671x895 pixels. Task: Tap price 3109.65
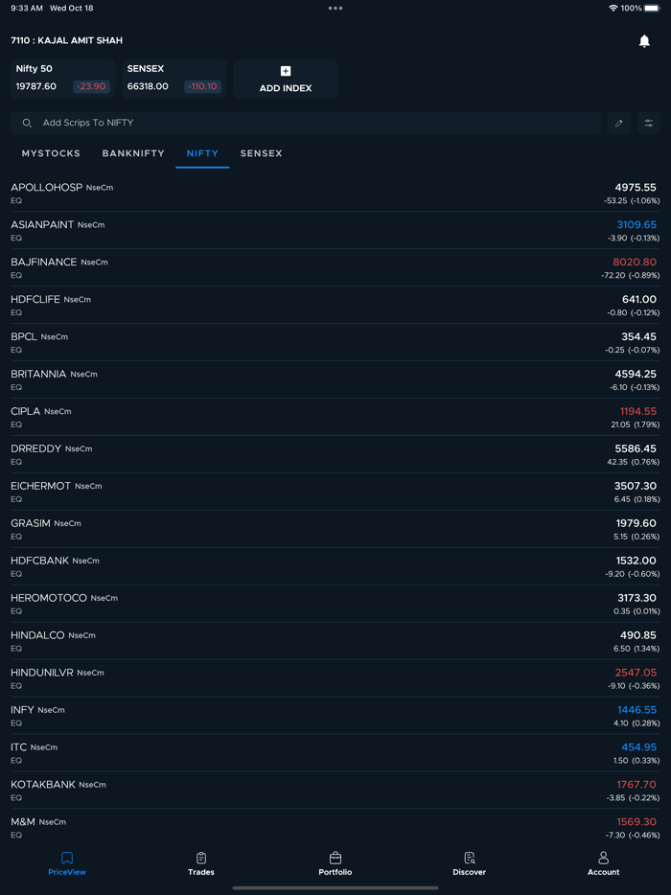[x=636, y=225]
